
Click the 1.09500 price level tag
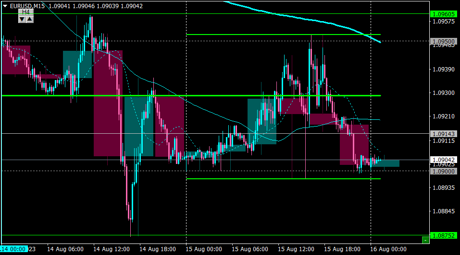[444, 42]
